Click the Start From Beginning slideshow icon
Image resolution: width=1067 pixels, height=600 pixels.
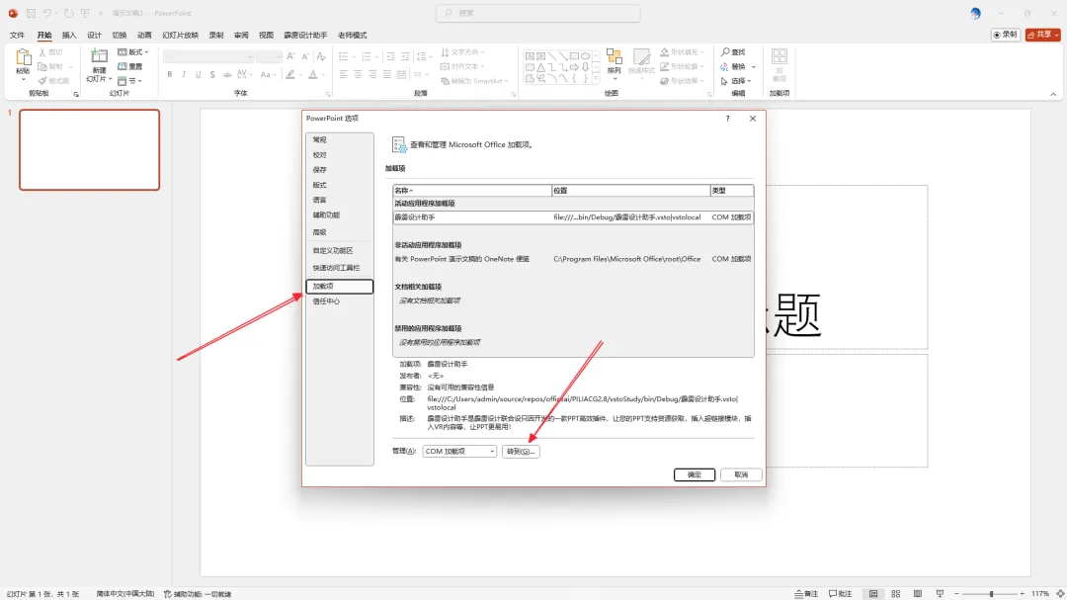click(x=85, y=13)
